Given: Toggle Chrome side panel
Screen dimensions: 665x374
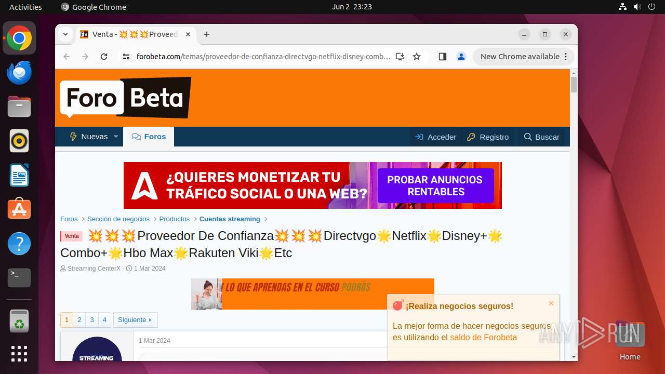Looking at the screenshot, I should 443,57.
